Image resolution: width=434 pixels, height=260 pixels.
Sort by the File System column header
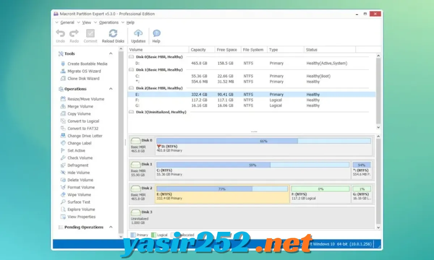pyautogui.click(x=254, y=49)
